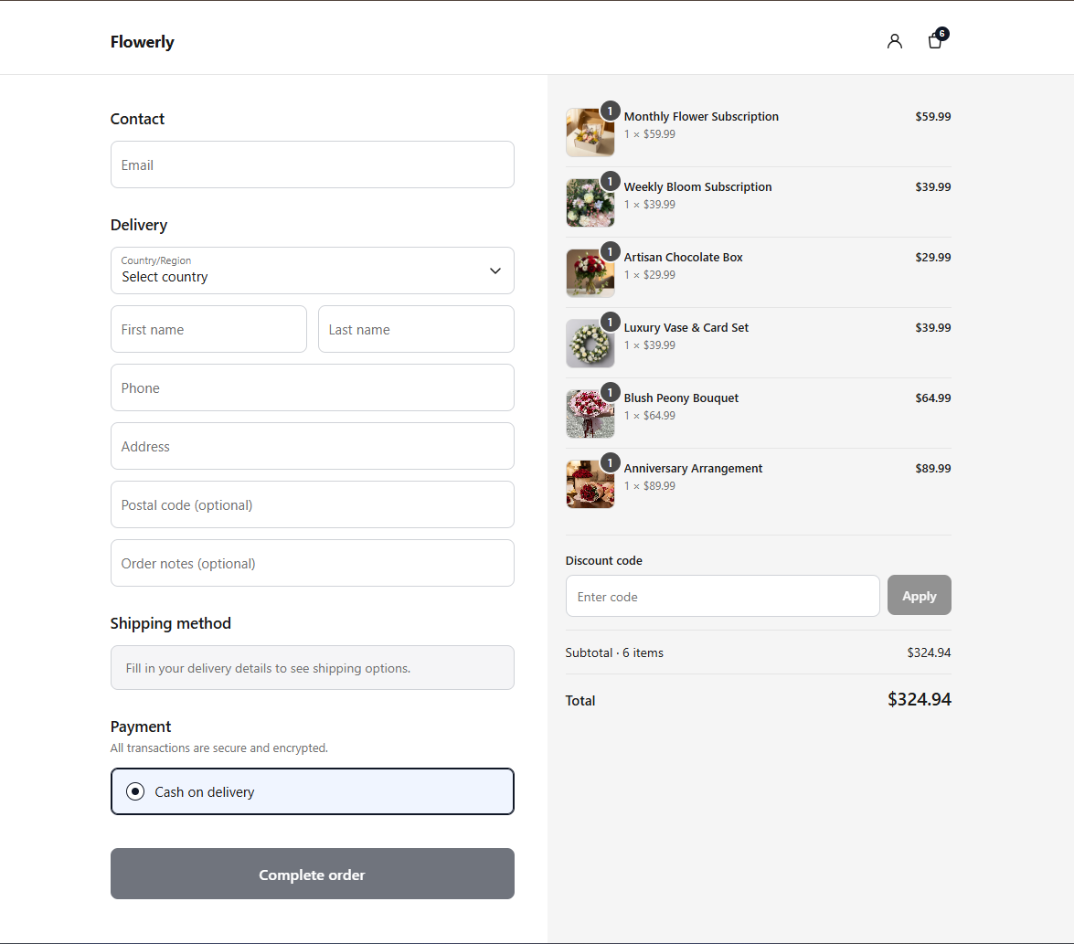Select the Cash on delivery radio button

135,792
